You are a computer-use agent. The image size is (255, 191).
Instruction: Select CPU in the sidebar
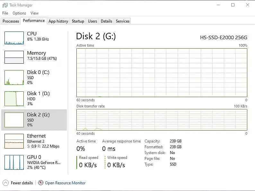coord(32,33)
